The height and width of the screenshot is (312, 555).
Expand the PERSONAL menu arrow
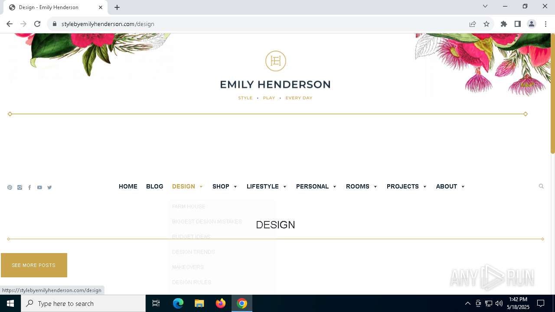pyautogui.click(x=335, y=187)
